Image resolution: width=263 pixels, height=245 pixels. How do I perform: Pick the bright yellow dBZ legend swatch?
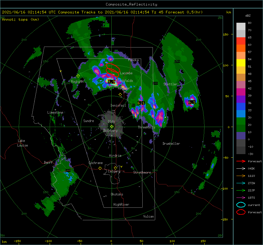pyautogui.click(x=241, y=63)
